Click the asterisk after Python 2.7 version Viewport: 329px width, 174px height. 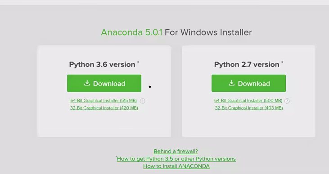click(282, 62)
